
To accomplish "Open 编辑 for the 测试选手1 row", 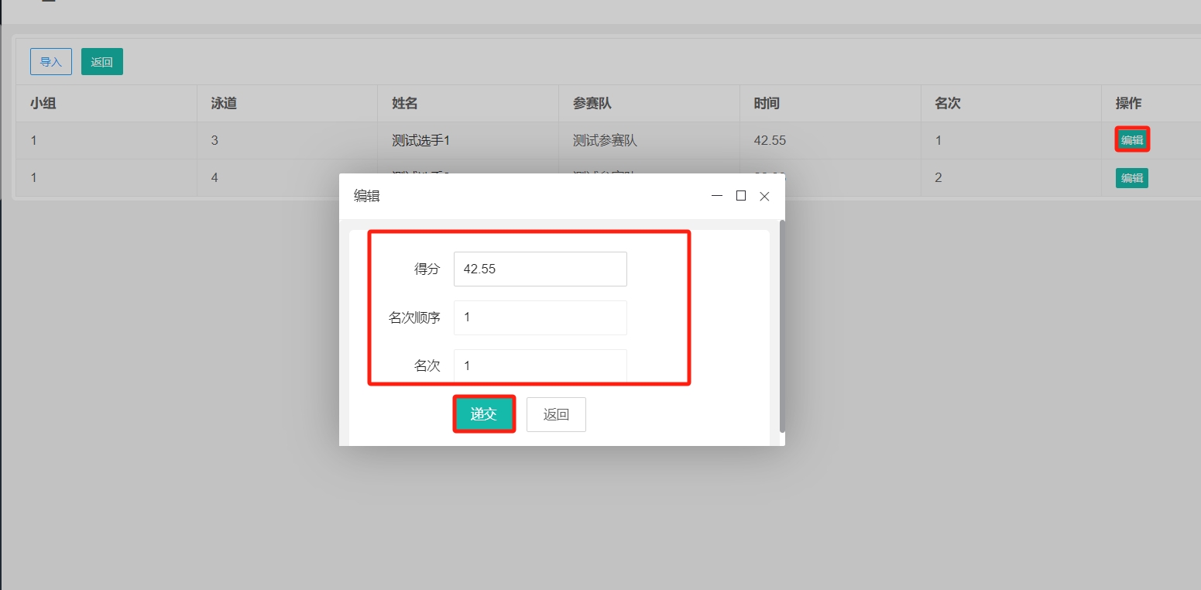I will (1131, 140).
